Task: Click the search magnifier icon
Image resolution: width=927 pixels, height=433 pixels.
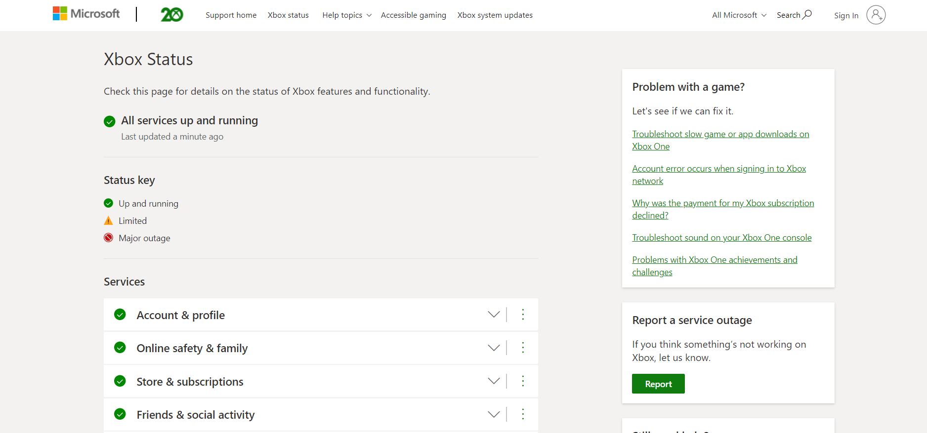Action: pyautogui.click(x=807, y=15)
